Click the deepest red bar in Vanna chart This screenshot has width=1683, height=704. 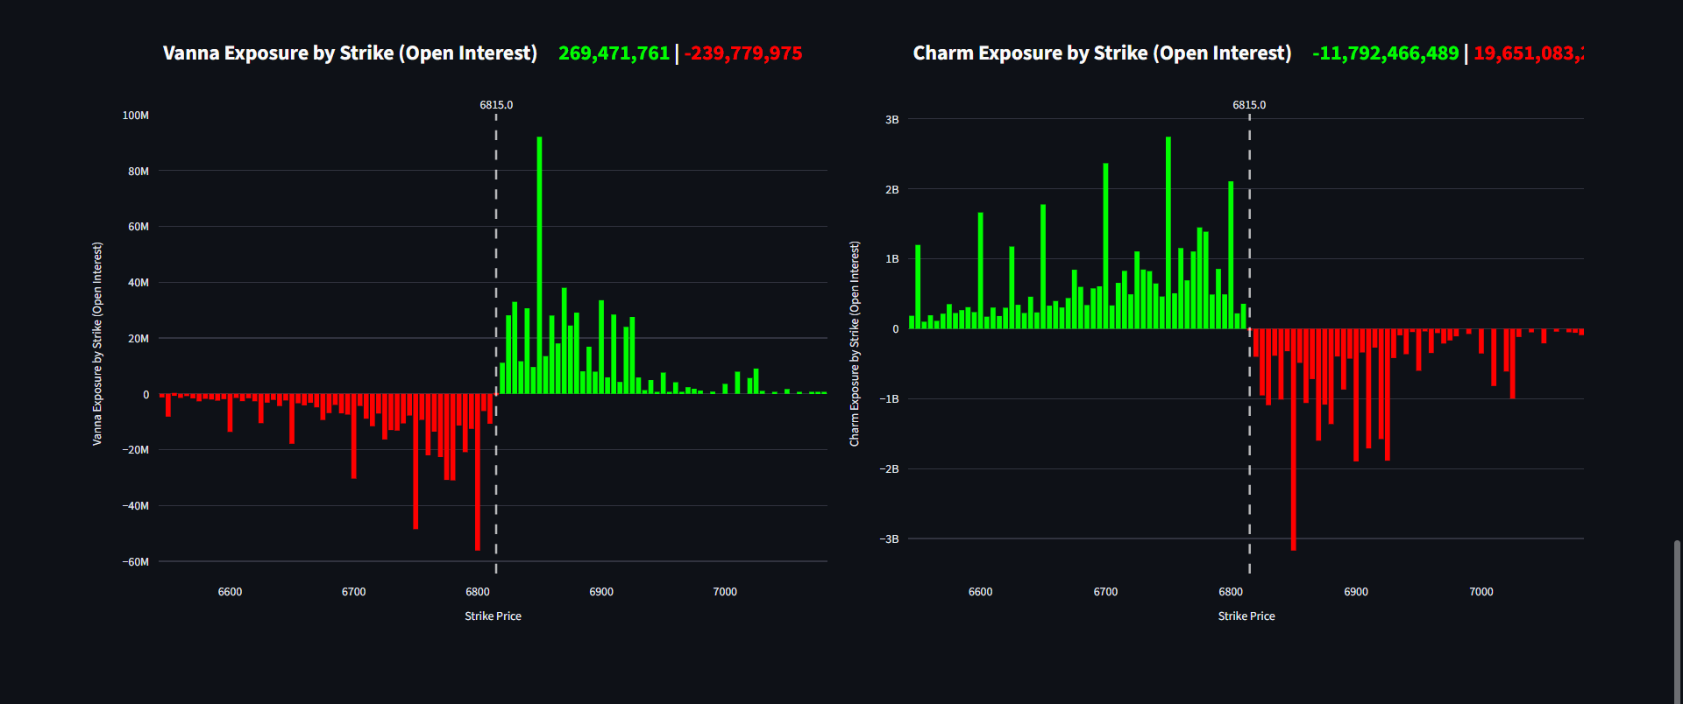point(477,473)
